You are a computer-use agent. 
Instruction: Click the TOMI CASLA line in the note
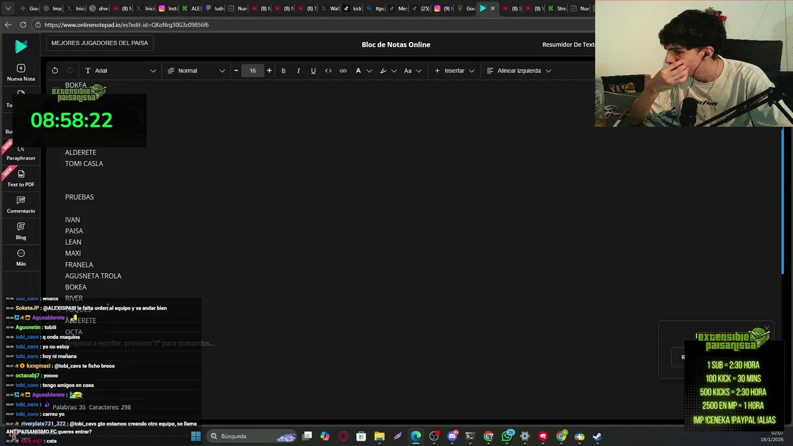pos(84,164)
